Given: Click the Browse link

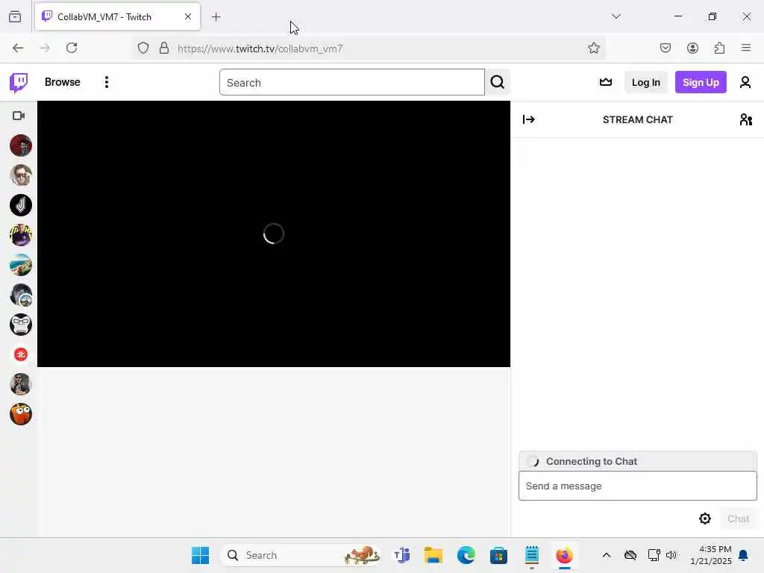Looking at the screenshot, I should tap(63, 82).
